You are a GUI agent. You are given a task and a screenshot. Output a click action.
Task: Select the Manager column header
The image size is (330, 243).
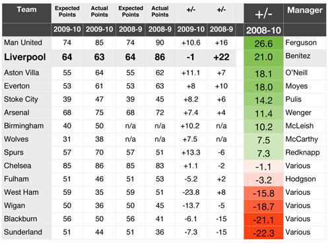click(305, 11)
